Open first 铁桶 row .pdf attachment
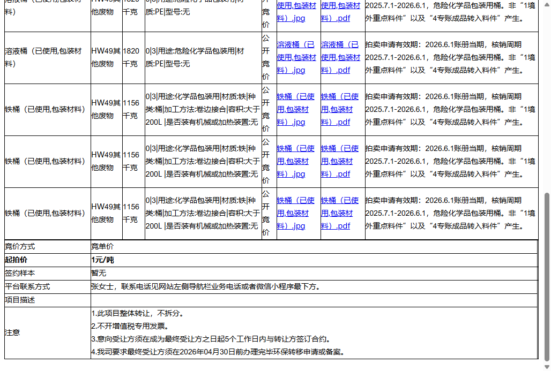Image resolution: width=551 pixels, height=371 pixels. click(x=339, y=109)
